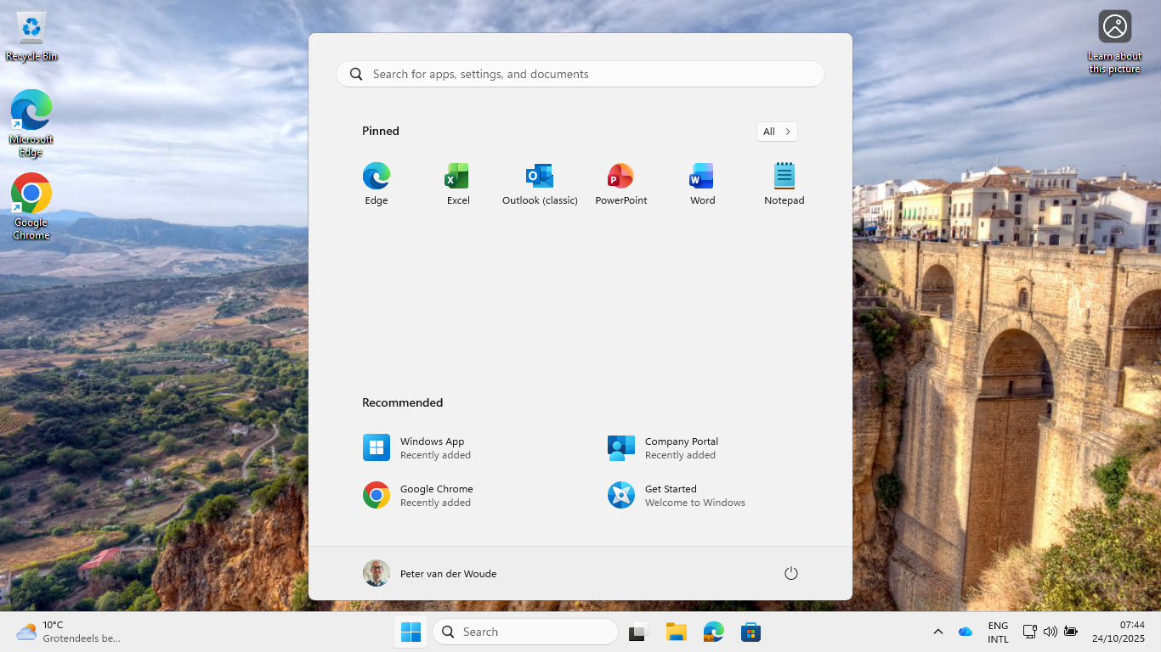The image size is (1161, 652).
Task: Open Microsoft Store from the taskbar
Action: 750,632
